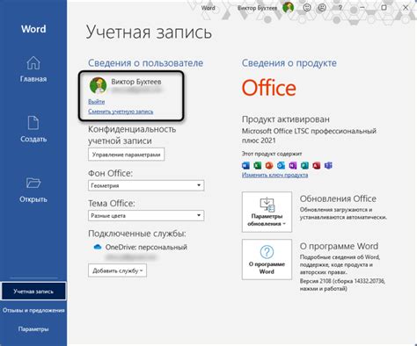This screenshot has width=417, height=346.
Task: Click the Выйти sign-out link
Action: [x=97, y=102]
